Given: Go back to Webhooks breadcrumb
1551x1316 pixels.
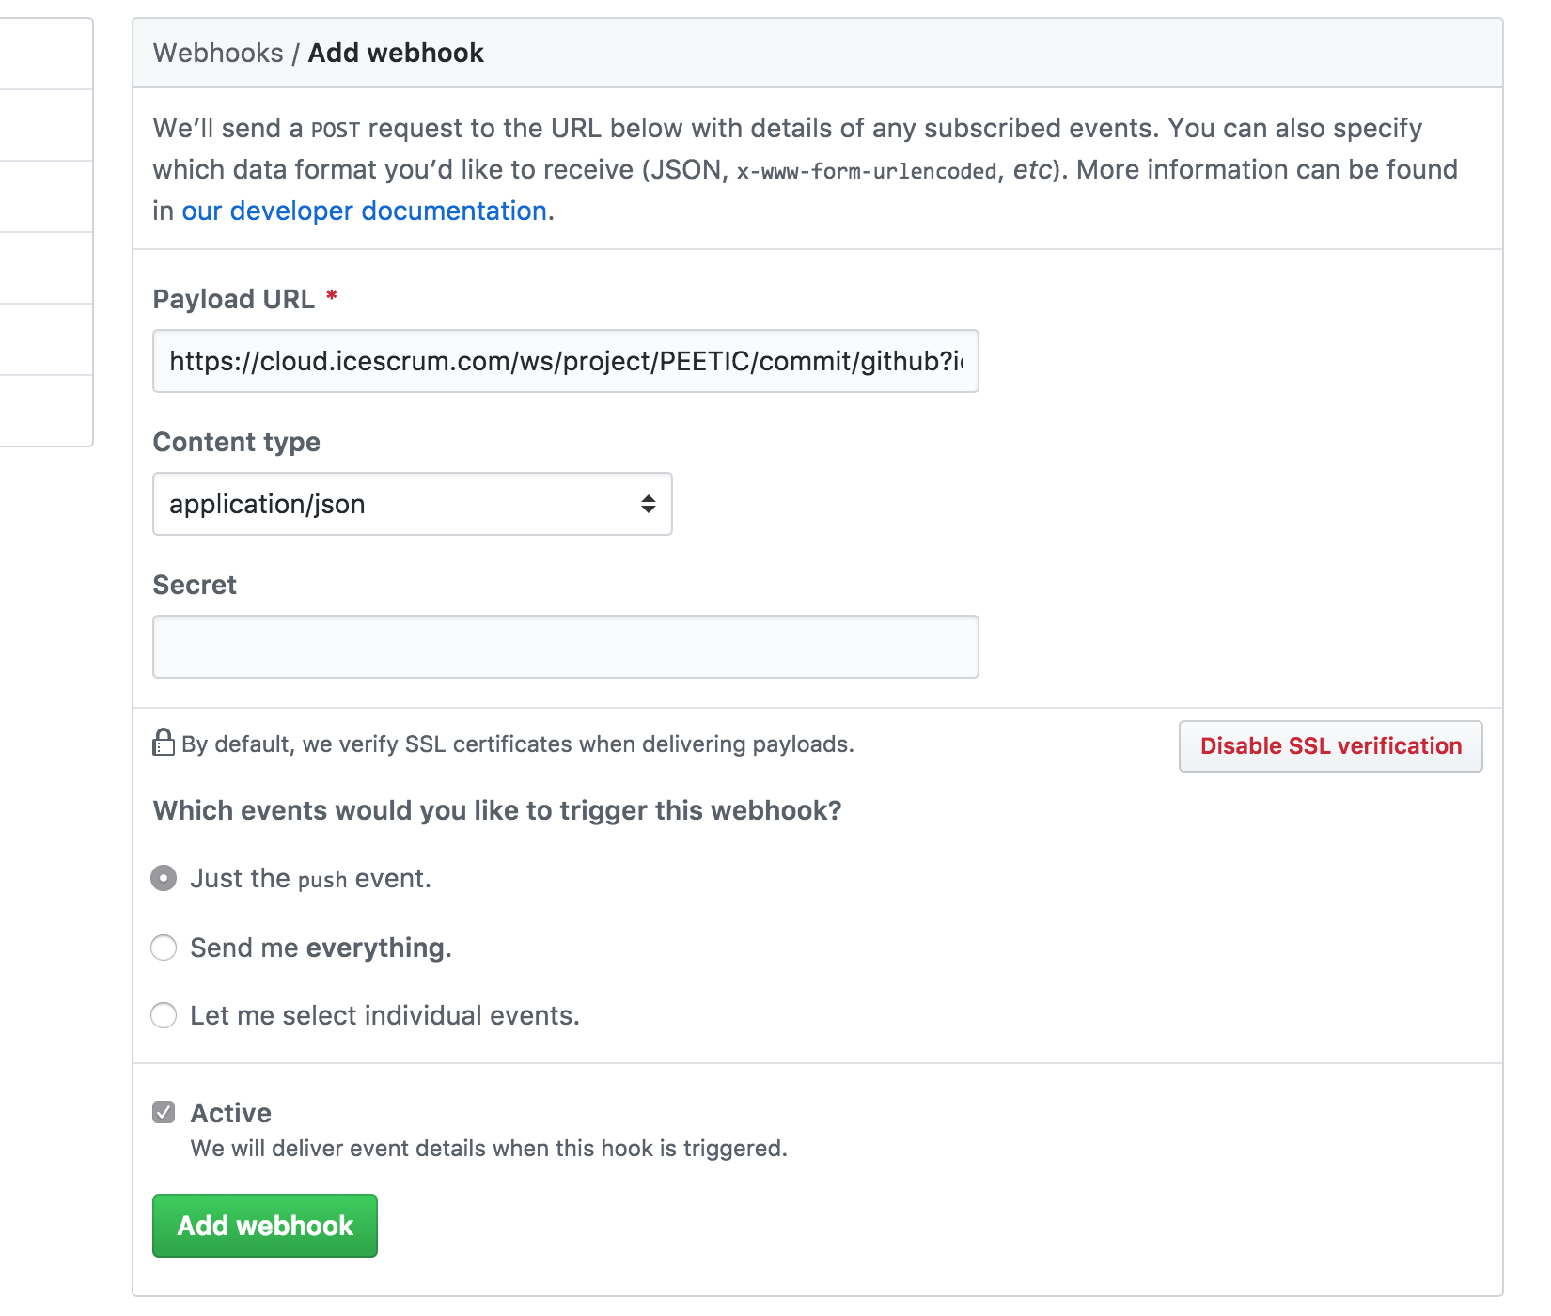Looking at the screenshot, I should tap(218, 53).
